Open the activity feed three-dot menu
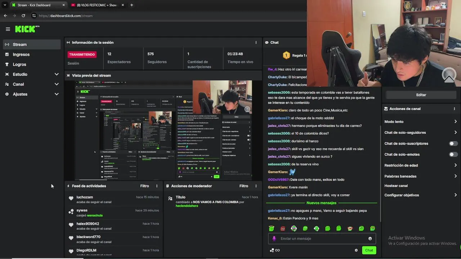Screen dimensions: 461x259 (157, 186)
